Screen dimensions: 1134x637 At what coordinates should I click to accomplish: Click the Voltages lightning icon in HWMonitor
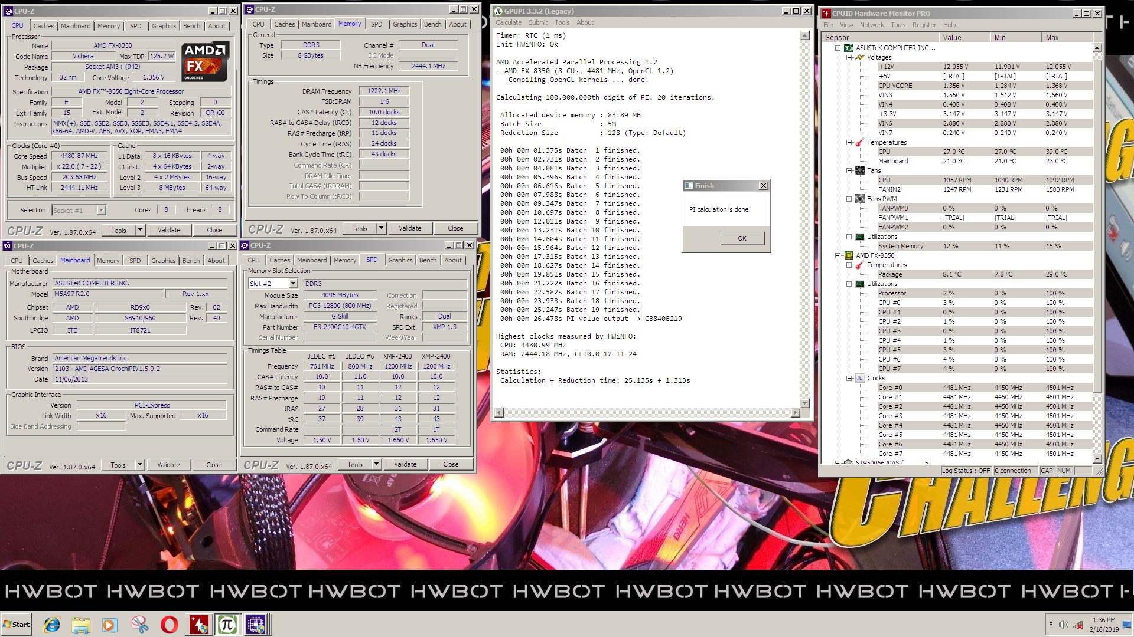pyautogui.click(x=860, y=57)
